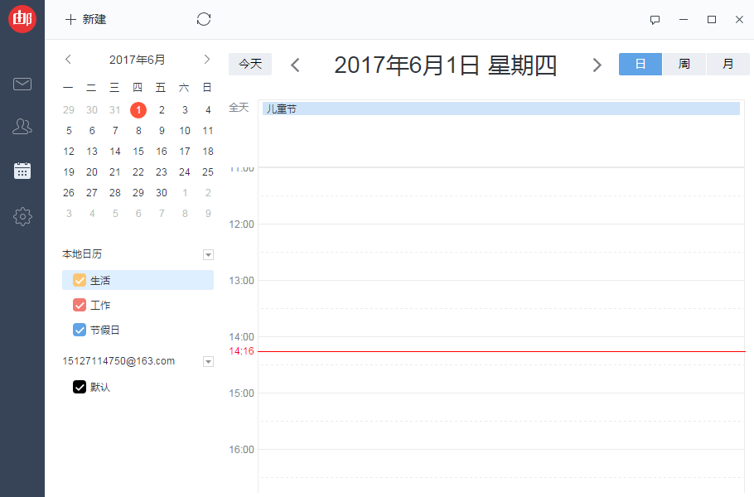Open the Mail envelope icon in sidebar
754x497 pixels.
point(22,84)
